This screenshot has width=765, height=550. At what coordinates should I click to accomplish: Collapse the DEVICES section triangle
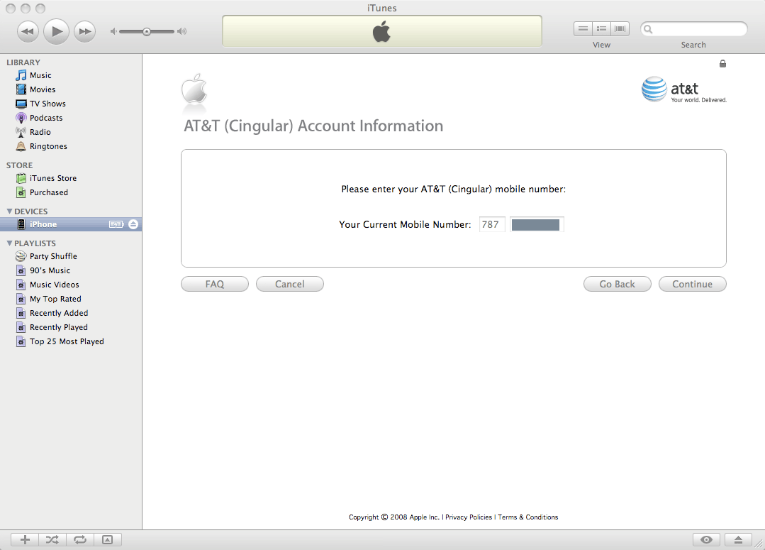9,211
